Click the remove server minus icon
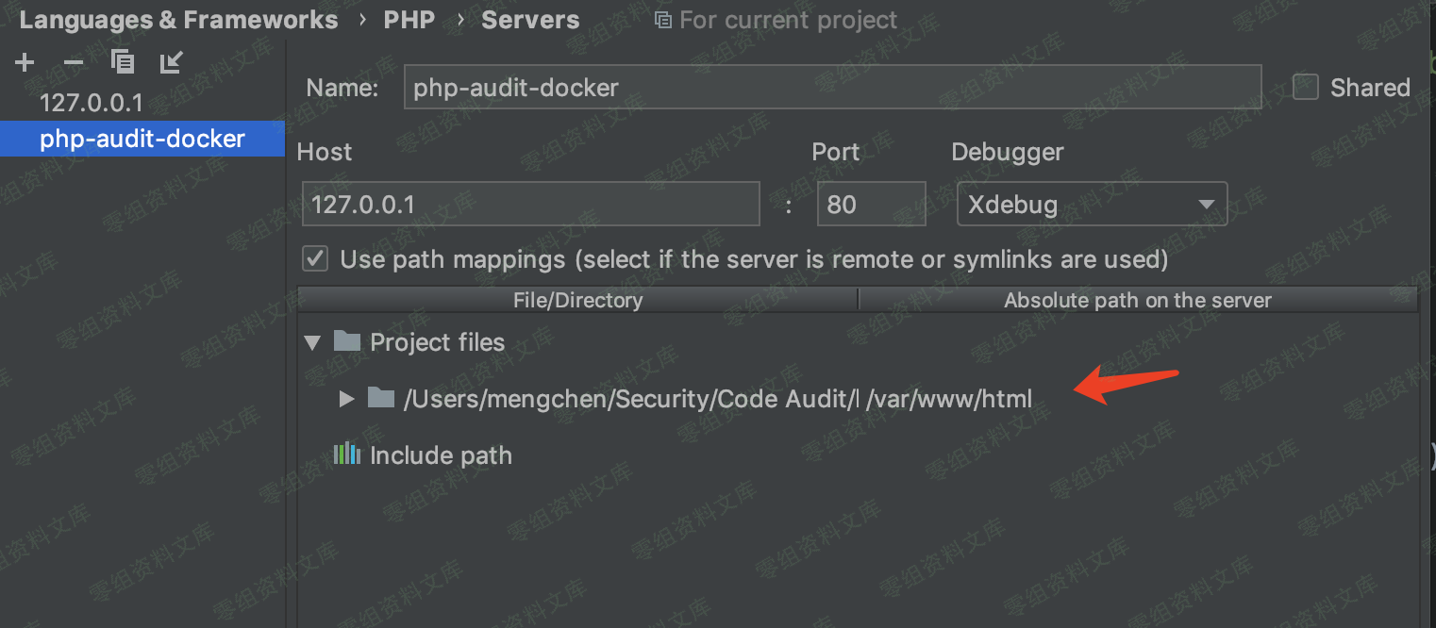Screen dimensions: 1436x628 click(73, 63)
